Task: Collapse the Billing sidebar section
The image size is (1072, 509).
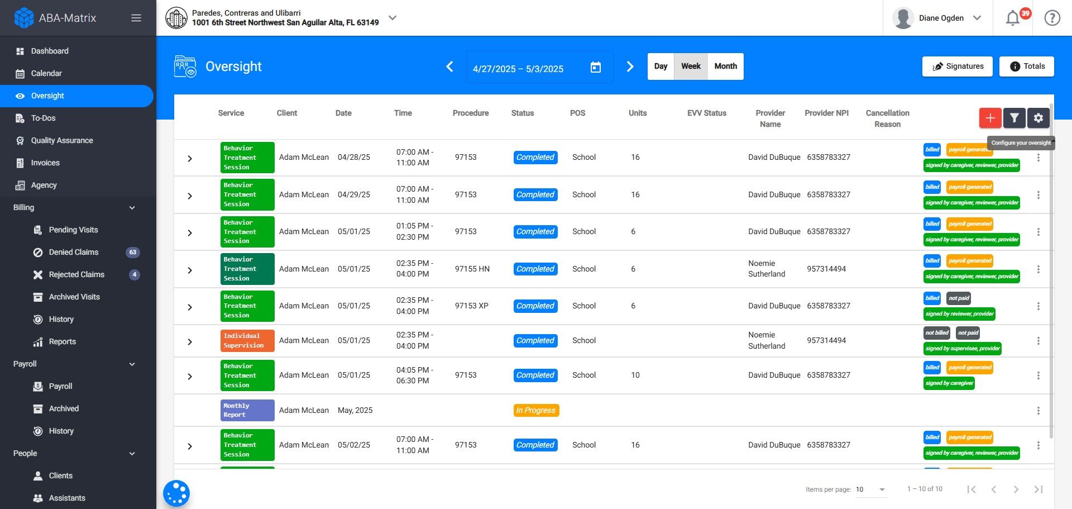Action: click(x=132, y=208)
